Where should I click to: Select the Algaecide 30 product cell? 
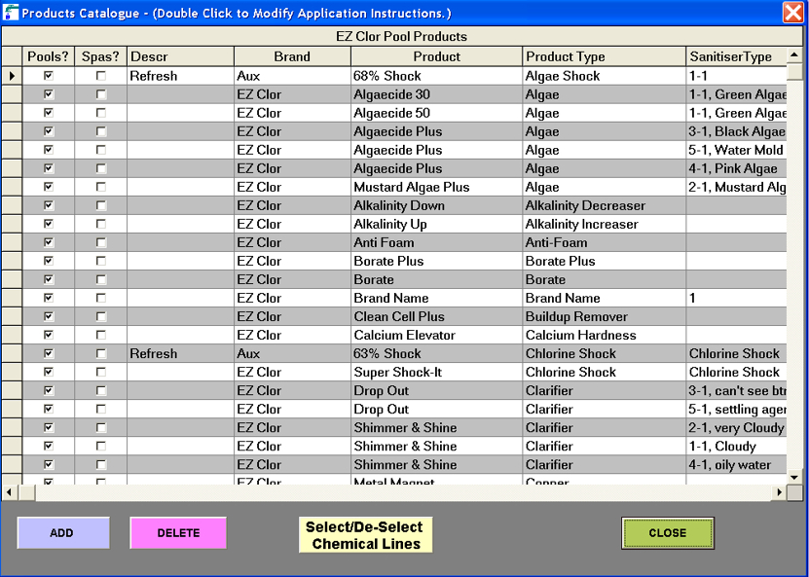[436, 94]
